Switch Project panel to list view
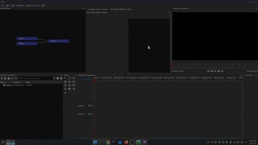The height and width of the screenshot is (145, 258). click(58, 79)
